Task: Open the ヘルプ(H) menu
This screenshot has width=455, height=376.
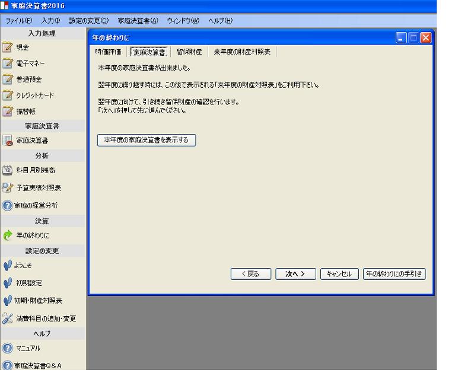Action: [220, 21]
